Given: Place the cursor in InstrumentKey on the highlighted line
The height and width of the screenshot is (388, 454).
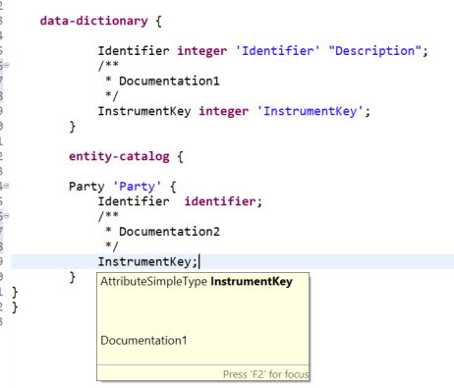Looking at the screenshot, I should point(144,261).
